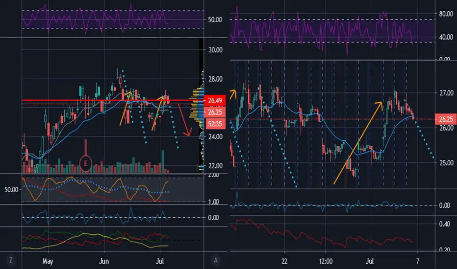
Task: Click the 80.00 label on RSI scale
Action: pyautogui.click(x=446, y=14)
